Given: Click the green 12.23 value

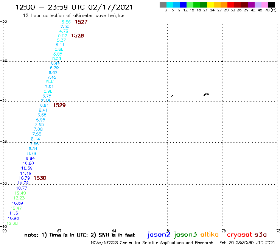Looking at the screenshot, I should pos(19,198).
